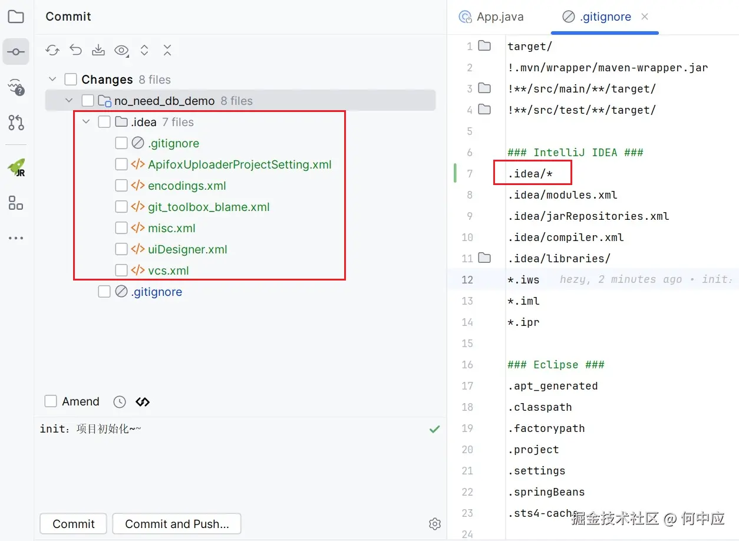Click the .idea/compiler.xml line

tap(565, 237)
